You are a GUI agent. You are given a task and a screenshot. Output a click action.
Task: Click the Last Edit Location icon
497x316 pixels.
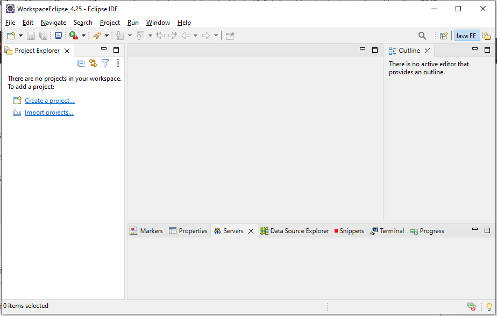pyautogui.click(x=160, y=36)
